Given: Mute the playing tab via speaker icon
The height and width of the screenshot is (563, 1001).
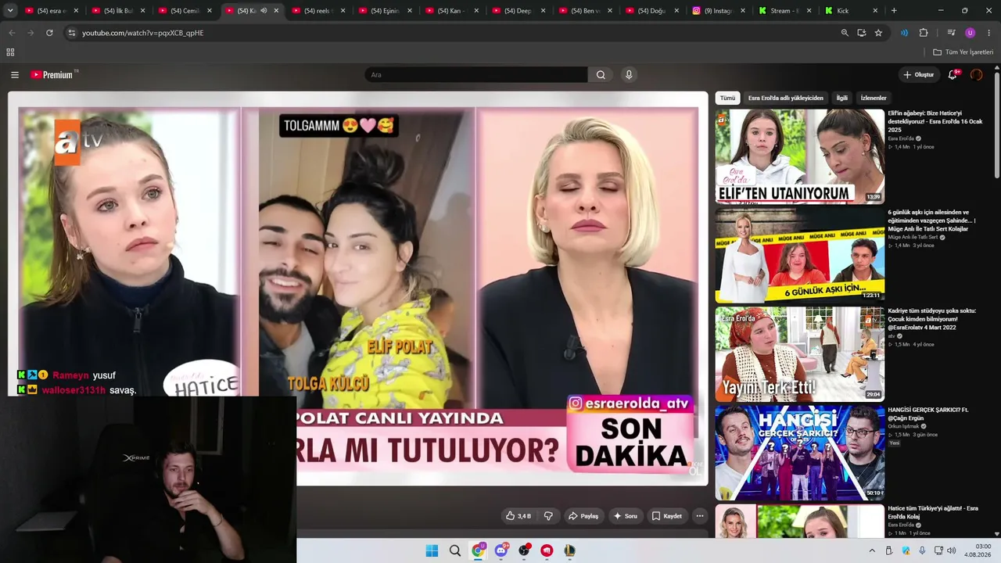Looking at the screenshot, I should click(264, 11).
